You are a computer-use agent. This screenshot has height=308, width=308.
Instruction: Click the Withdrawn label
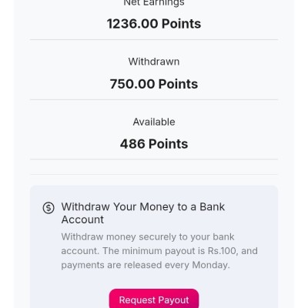point(154,62)
